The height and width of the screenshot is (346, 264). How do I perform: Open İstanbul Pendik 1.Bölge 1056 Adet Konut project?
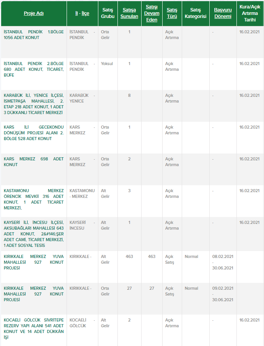pyautogui.click(x=34, y=35)
